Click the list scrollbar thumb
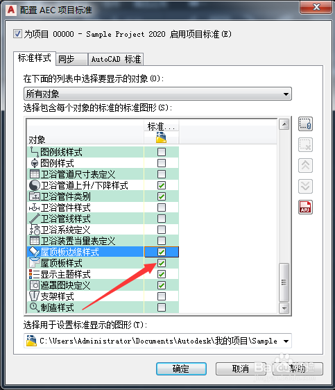The image size is (335, 390). 284,282
